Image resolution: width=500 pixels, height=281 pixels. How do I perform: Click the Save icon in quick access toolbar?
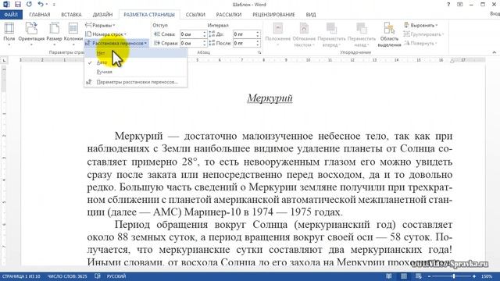click(17, 5)
